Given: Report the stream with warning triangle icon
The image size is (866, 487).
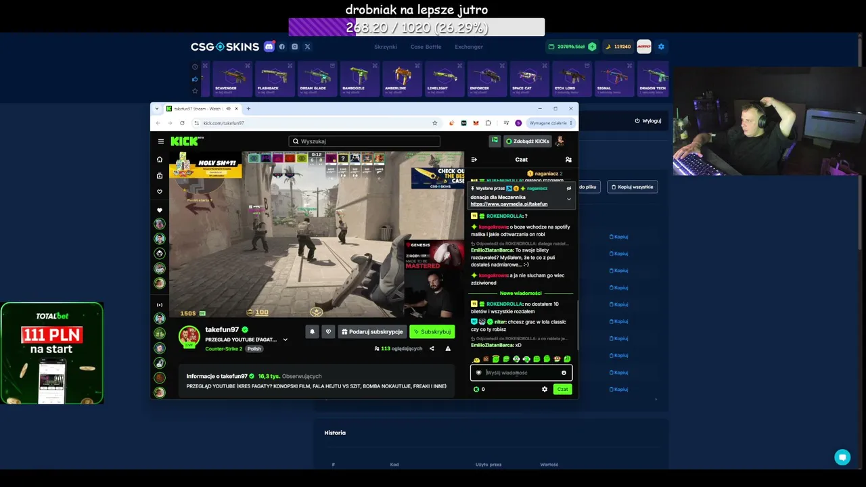Looking at the screenshot, I should (448, 349).
